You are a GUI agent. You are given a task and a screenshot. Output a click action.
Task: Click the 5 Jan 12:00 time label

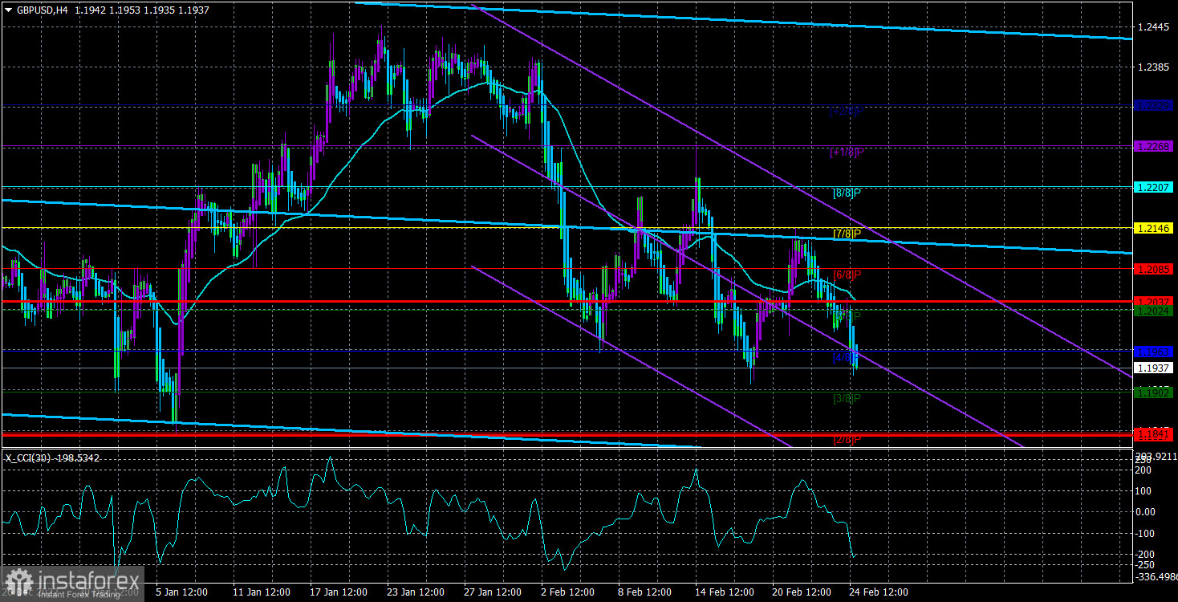pyautogui.click(x=182, y=592)
